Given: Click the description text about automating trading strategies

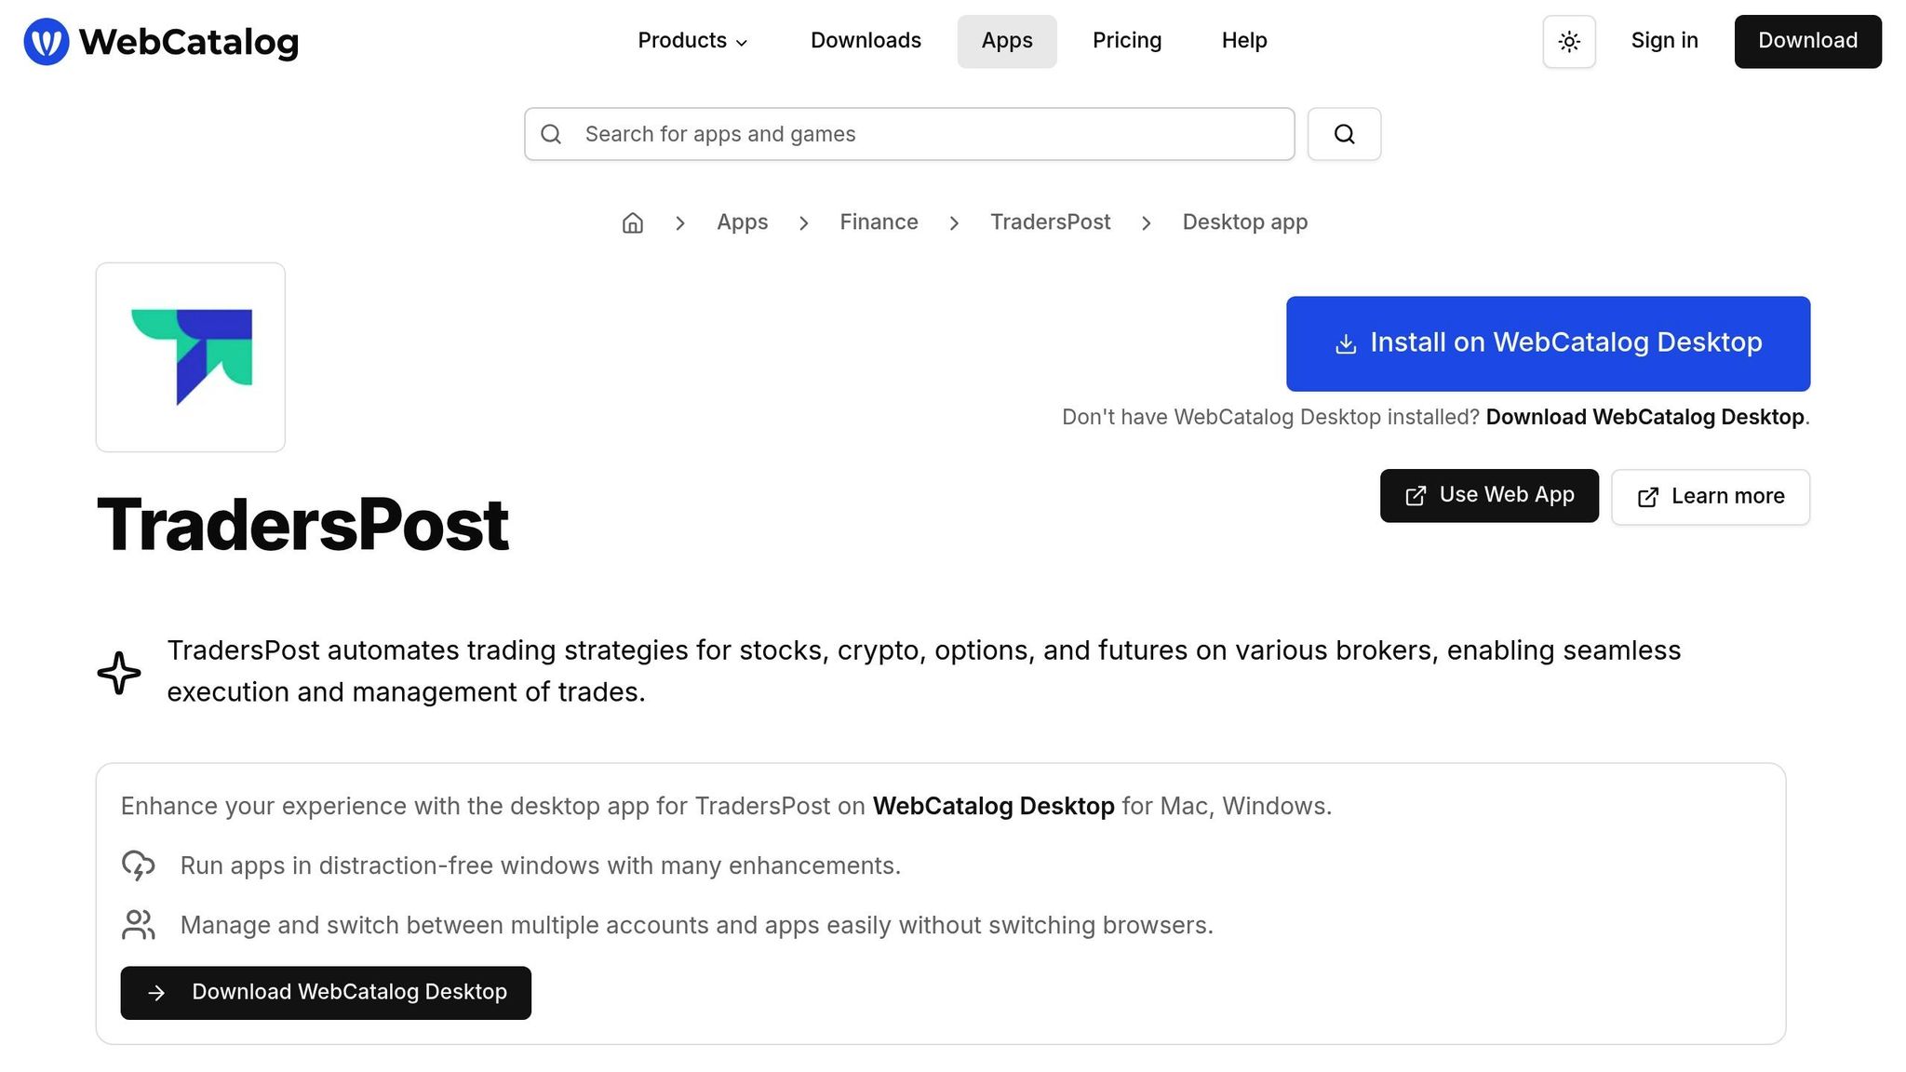Looking at the screenshot, I should pyautogui.click(x=923, y=671).
